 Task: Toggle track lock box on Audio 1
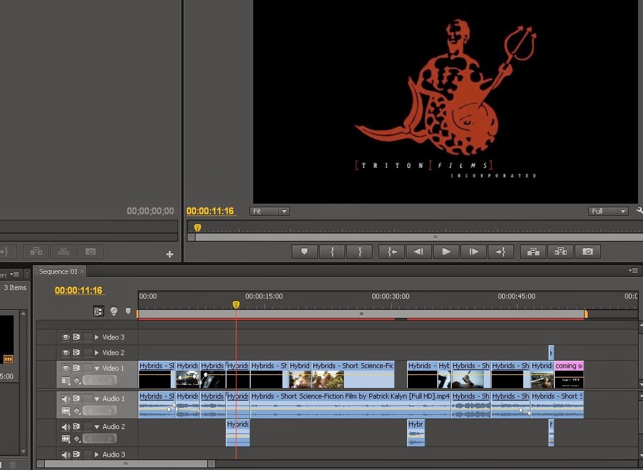88,398
